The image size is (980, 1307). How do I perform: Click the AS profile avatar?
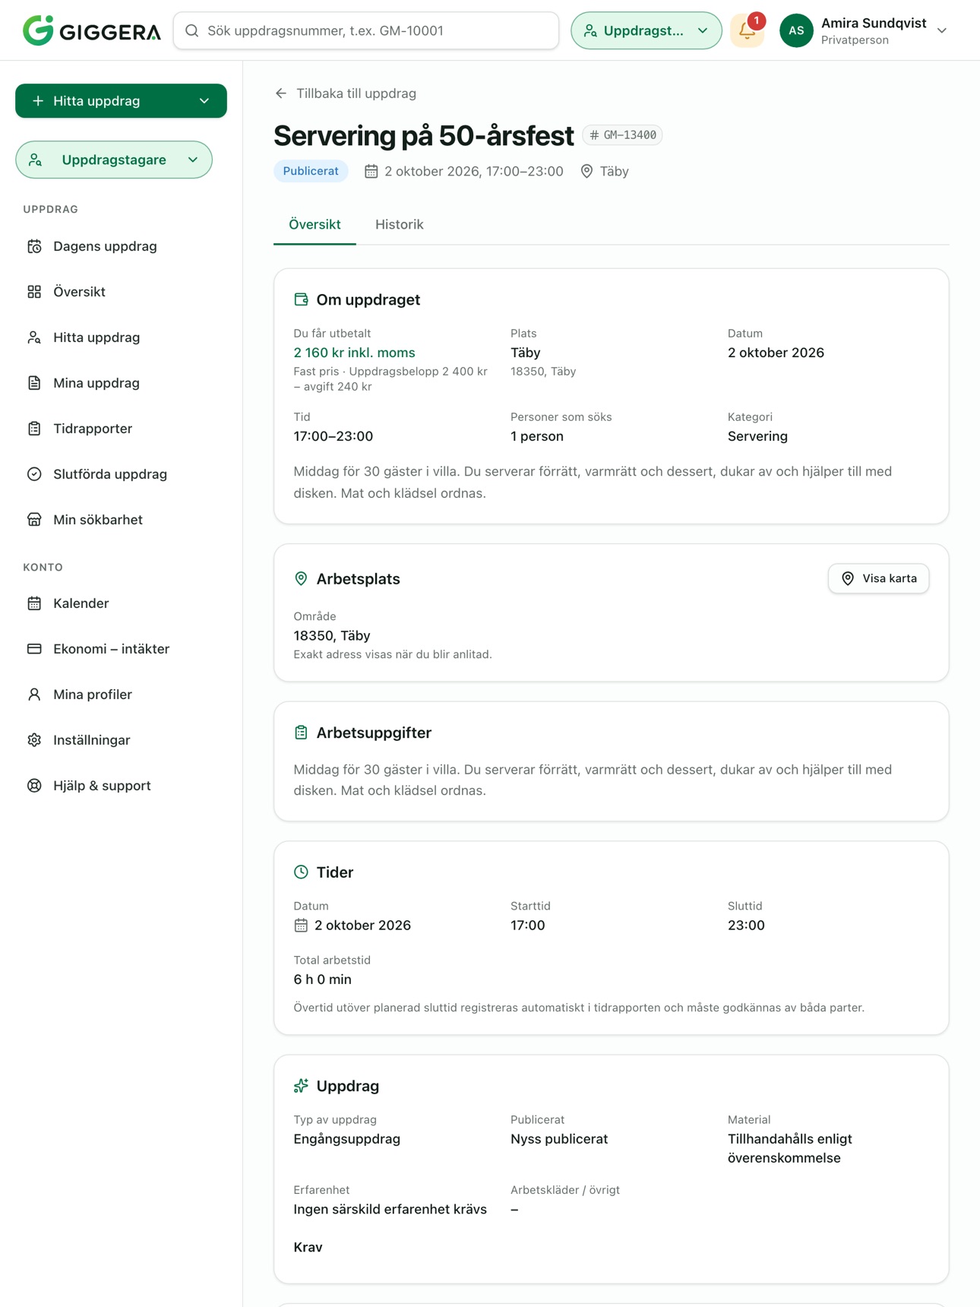[x=796, y=30]
